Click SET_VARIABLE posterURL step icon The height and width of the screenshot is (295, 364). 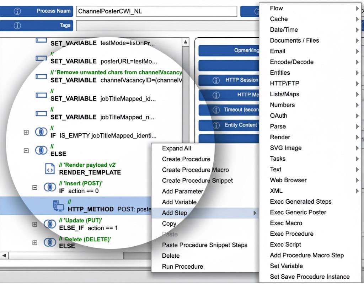(42, 58)
